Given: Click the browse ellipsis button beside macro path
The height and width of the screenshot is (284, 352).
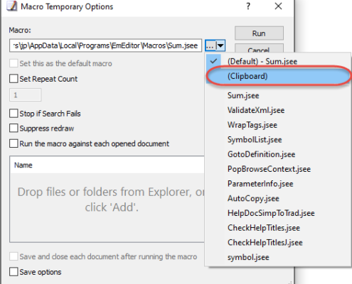Looking at the screenshot, I should 210,45.
